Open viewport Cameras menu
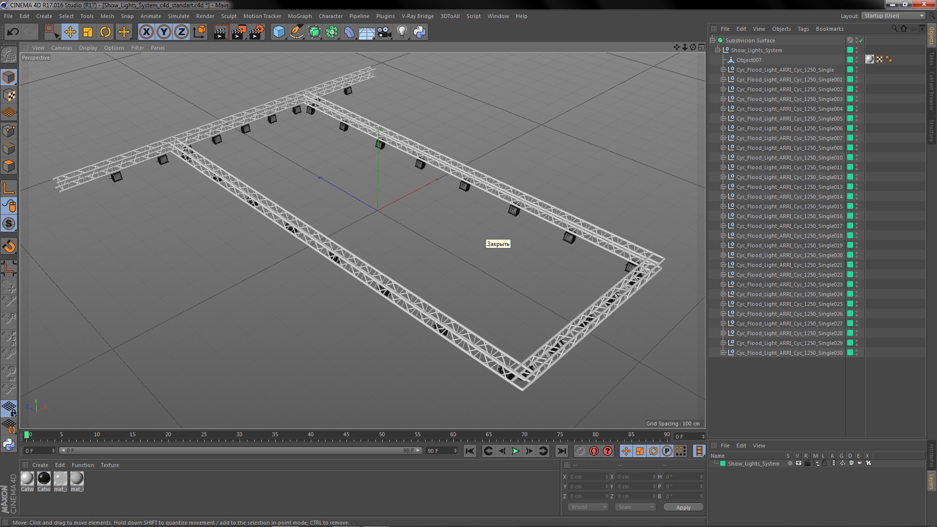937x527 pixels. [x=61, y=48]
